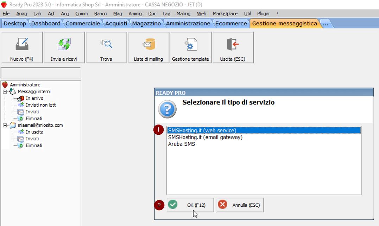Open the In arrivo folder label
379x226 pixels.
[34, 98]
